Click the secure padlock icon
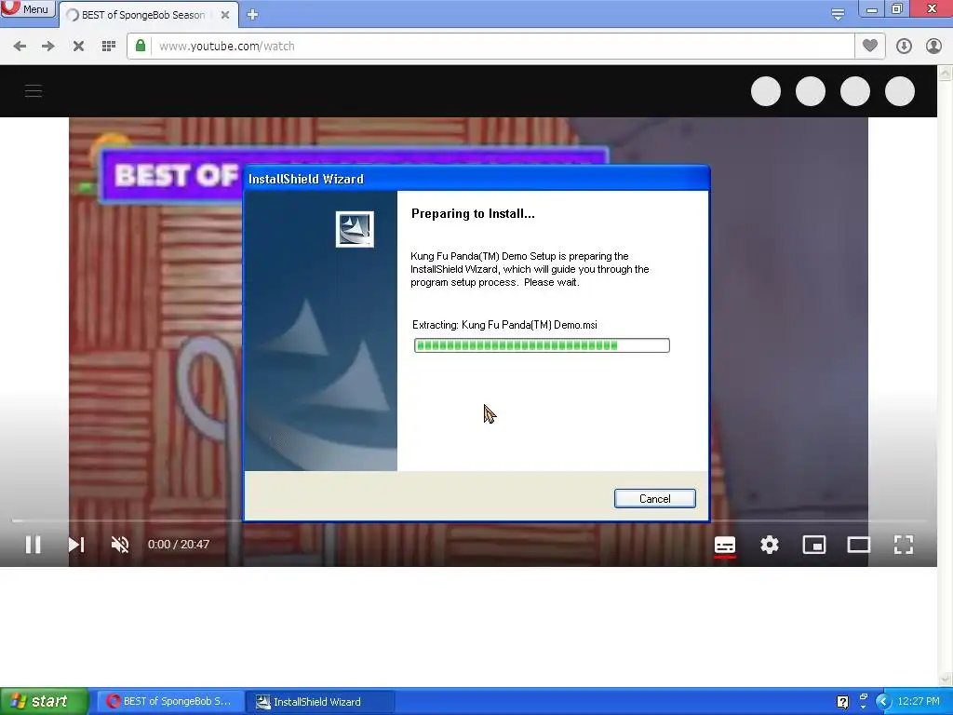The width and height of the screenshot is (953, 715). click(141, 46)
